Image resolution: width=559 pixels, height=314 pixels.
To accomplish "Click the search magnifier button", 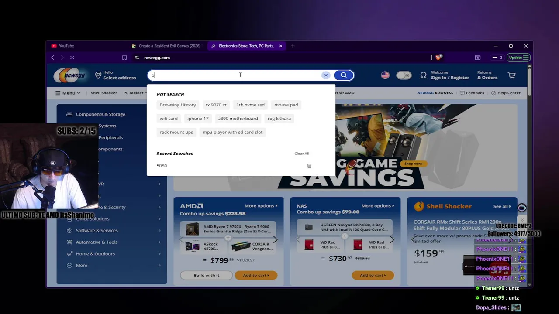I will 344,75.
